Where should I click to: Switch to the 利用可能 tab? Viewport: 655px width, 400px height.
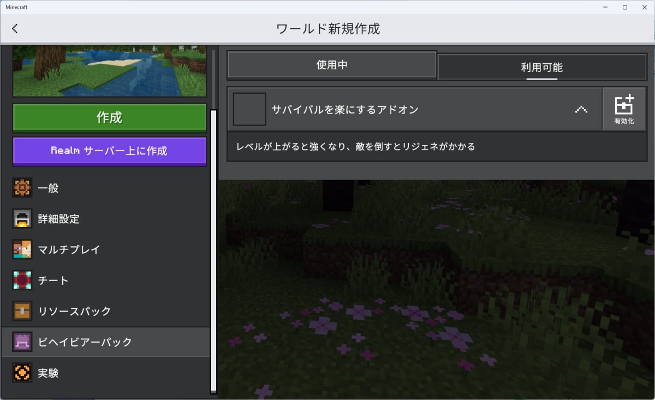(x=542, y=68)
